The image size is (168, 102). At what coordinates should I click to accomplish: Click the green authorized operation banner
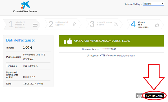click(111, 41)
